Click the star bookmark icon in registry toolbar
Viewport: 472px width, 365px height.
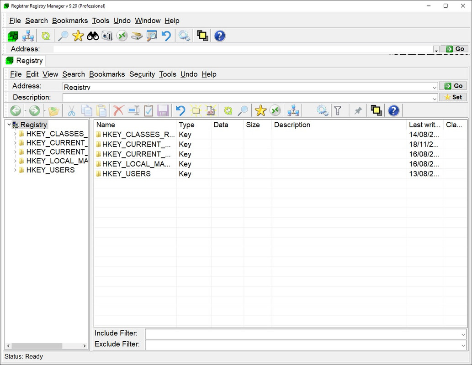(260, 111)
